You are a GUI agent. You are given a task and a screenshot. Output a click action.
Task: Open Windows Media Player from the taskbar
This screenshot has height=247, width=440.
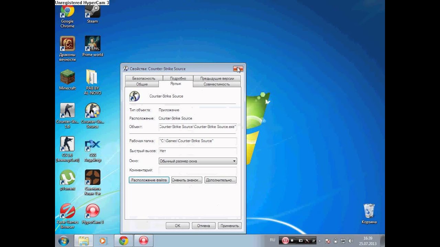tap(103, 241)
